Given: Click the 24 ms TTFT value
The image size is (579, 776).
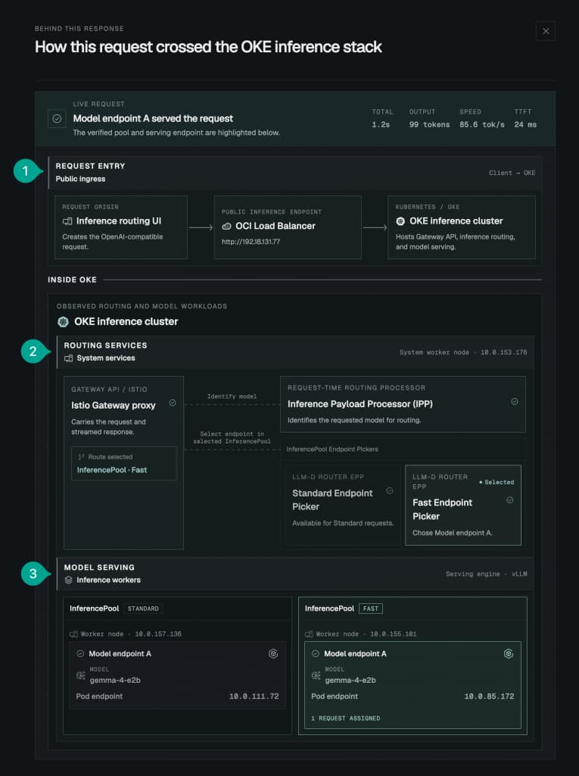Looking at the screenshot, I should (x=525, y=125).
